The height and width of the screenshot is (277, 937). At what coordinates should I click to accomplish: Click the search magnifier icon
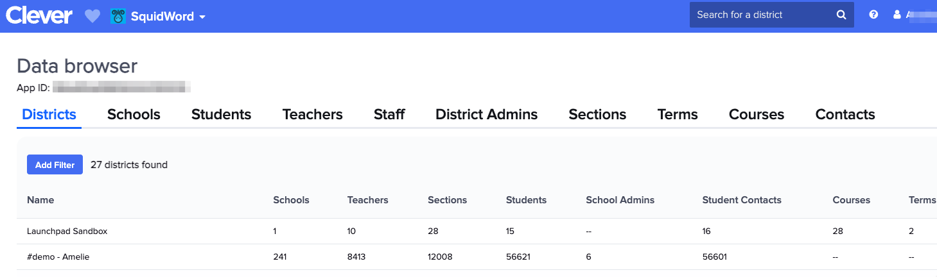click(x=841, y=15)
